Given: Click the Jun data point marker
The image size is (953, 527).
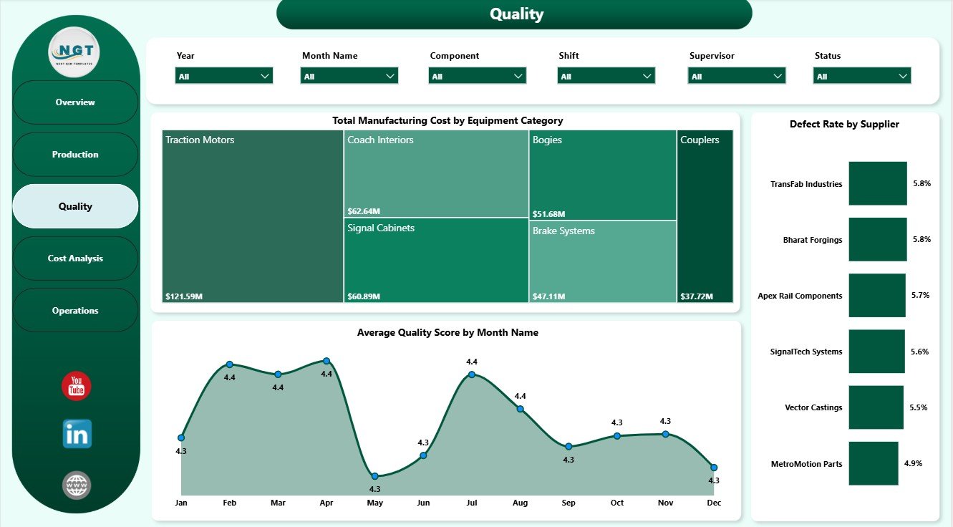Looking at the screenshot, I should pyautogui.click(x=423, y=455).
